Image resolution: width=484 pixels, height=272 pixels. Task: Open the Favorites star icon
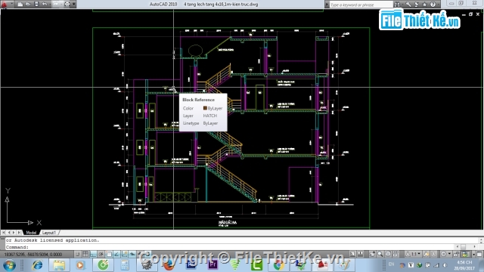[424, 5]
